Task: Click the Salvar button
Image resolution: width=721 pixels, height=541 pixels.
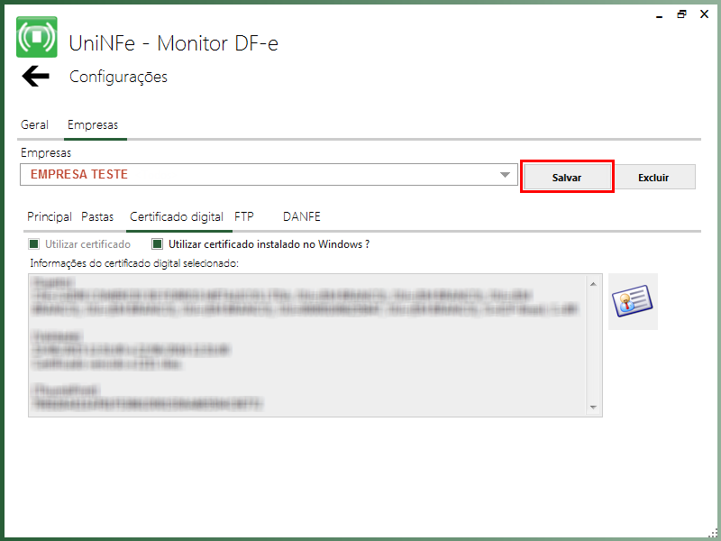Action: 567,177
